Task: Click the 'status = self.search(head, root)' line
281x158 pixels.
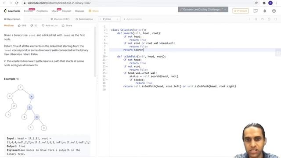Action: coord(154,76)
